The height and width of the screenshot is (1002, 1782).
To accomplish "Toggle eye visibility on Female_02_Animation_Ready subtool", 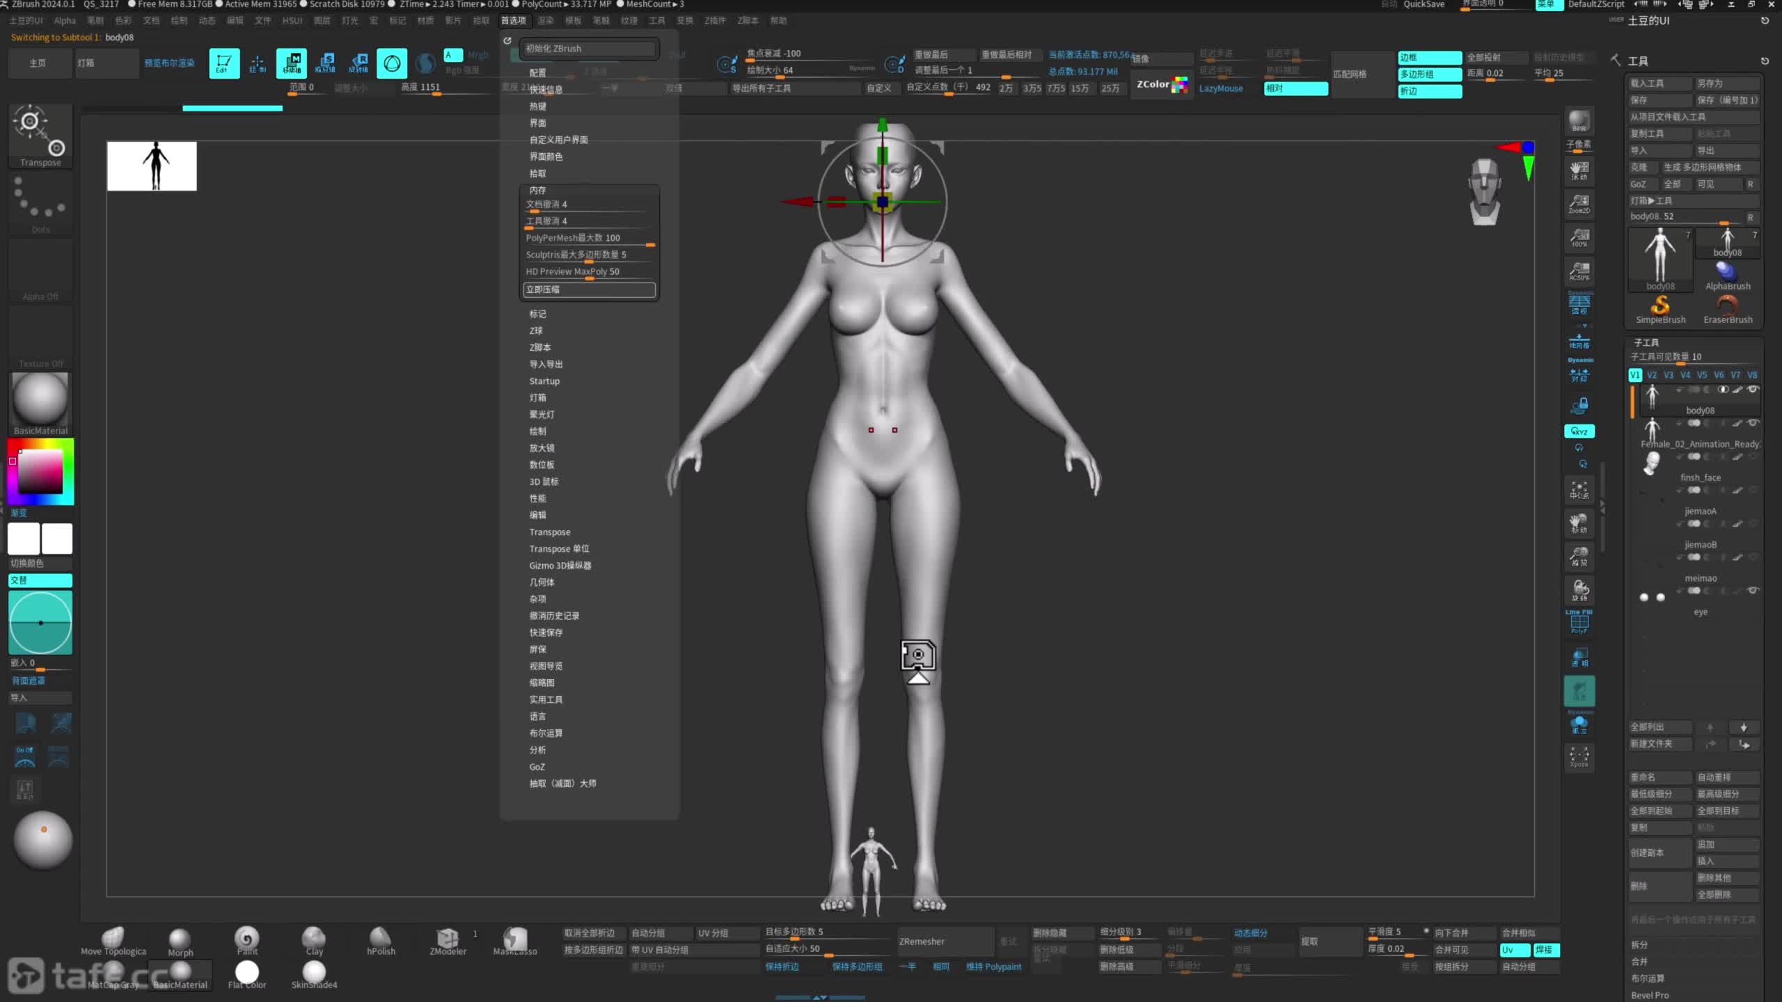I will (x=1753, y=423).
